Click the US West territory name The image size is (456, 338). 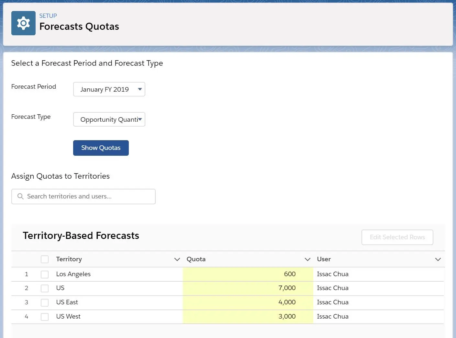pos(68,316)
